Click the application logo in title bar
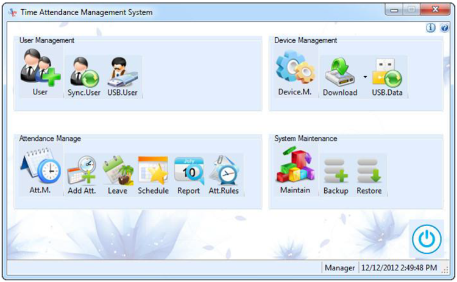 13,12
